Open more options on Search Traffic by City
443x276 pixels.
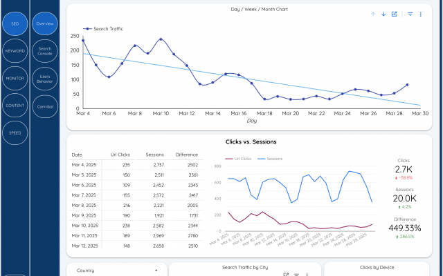tap(306, 275)
